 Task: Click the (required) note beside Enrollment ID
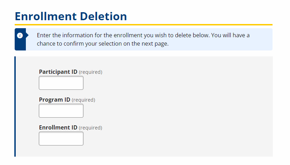pyautogui.click(x=90, y=128)
